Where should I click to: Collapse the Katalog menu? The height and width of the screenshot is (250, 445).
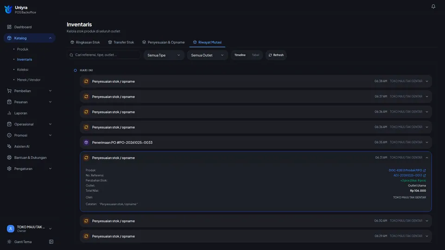30,38
